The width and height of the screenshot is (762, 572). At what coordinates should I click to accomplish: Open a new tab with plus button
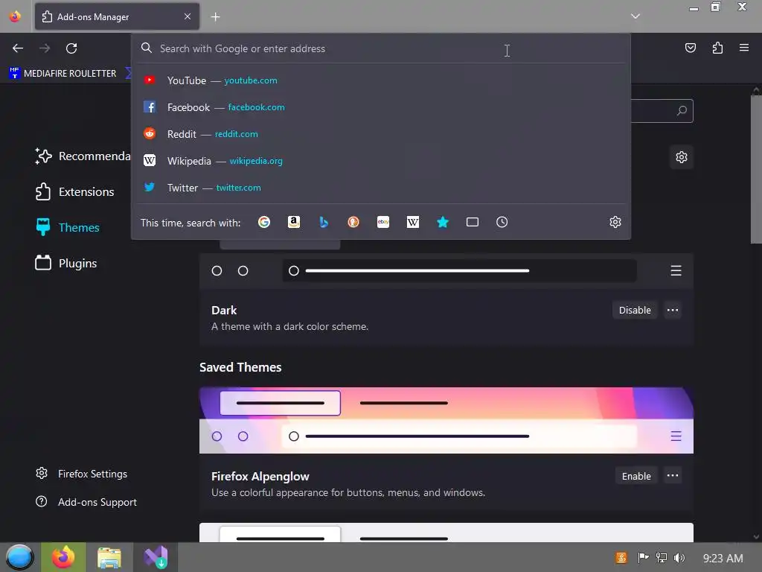(x=215, y=17)
